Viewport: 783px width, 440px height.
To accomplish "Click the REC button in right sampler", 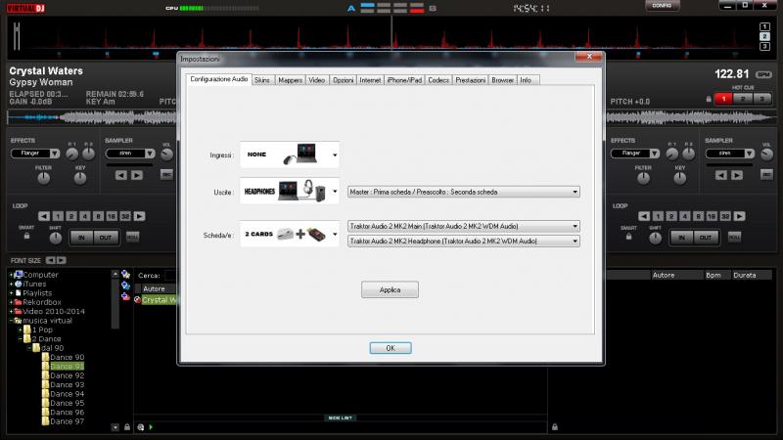I will click(767, 174).
